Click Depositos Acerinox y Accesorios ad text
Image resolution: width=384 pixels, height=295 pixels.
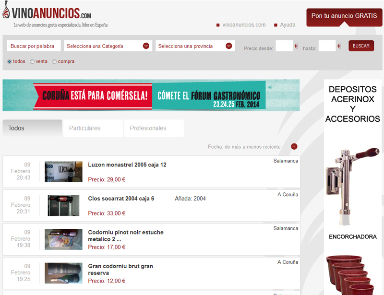pyautogui.click(x=353, y=104)
